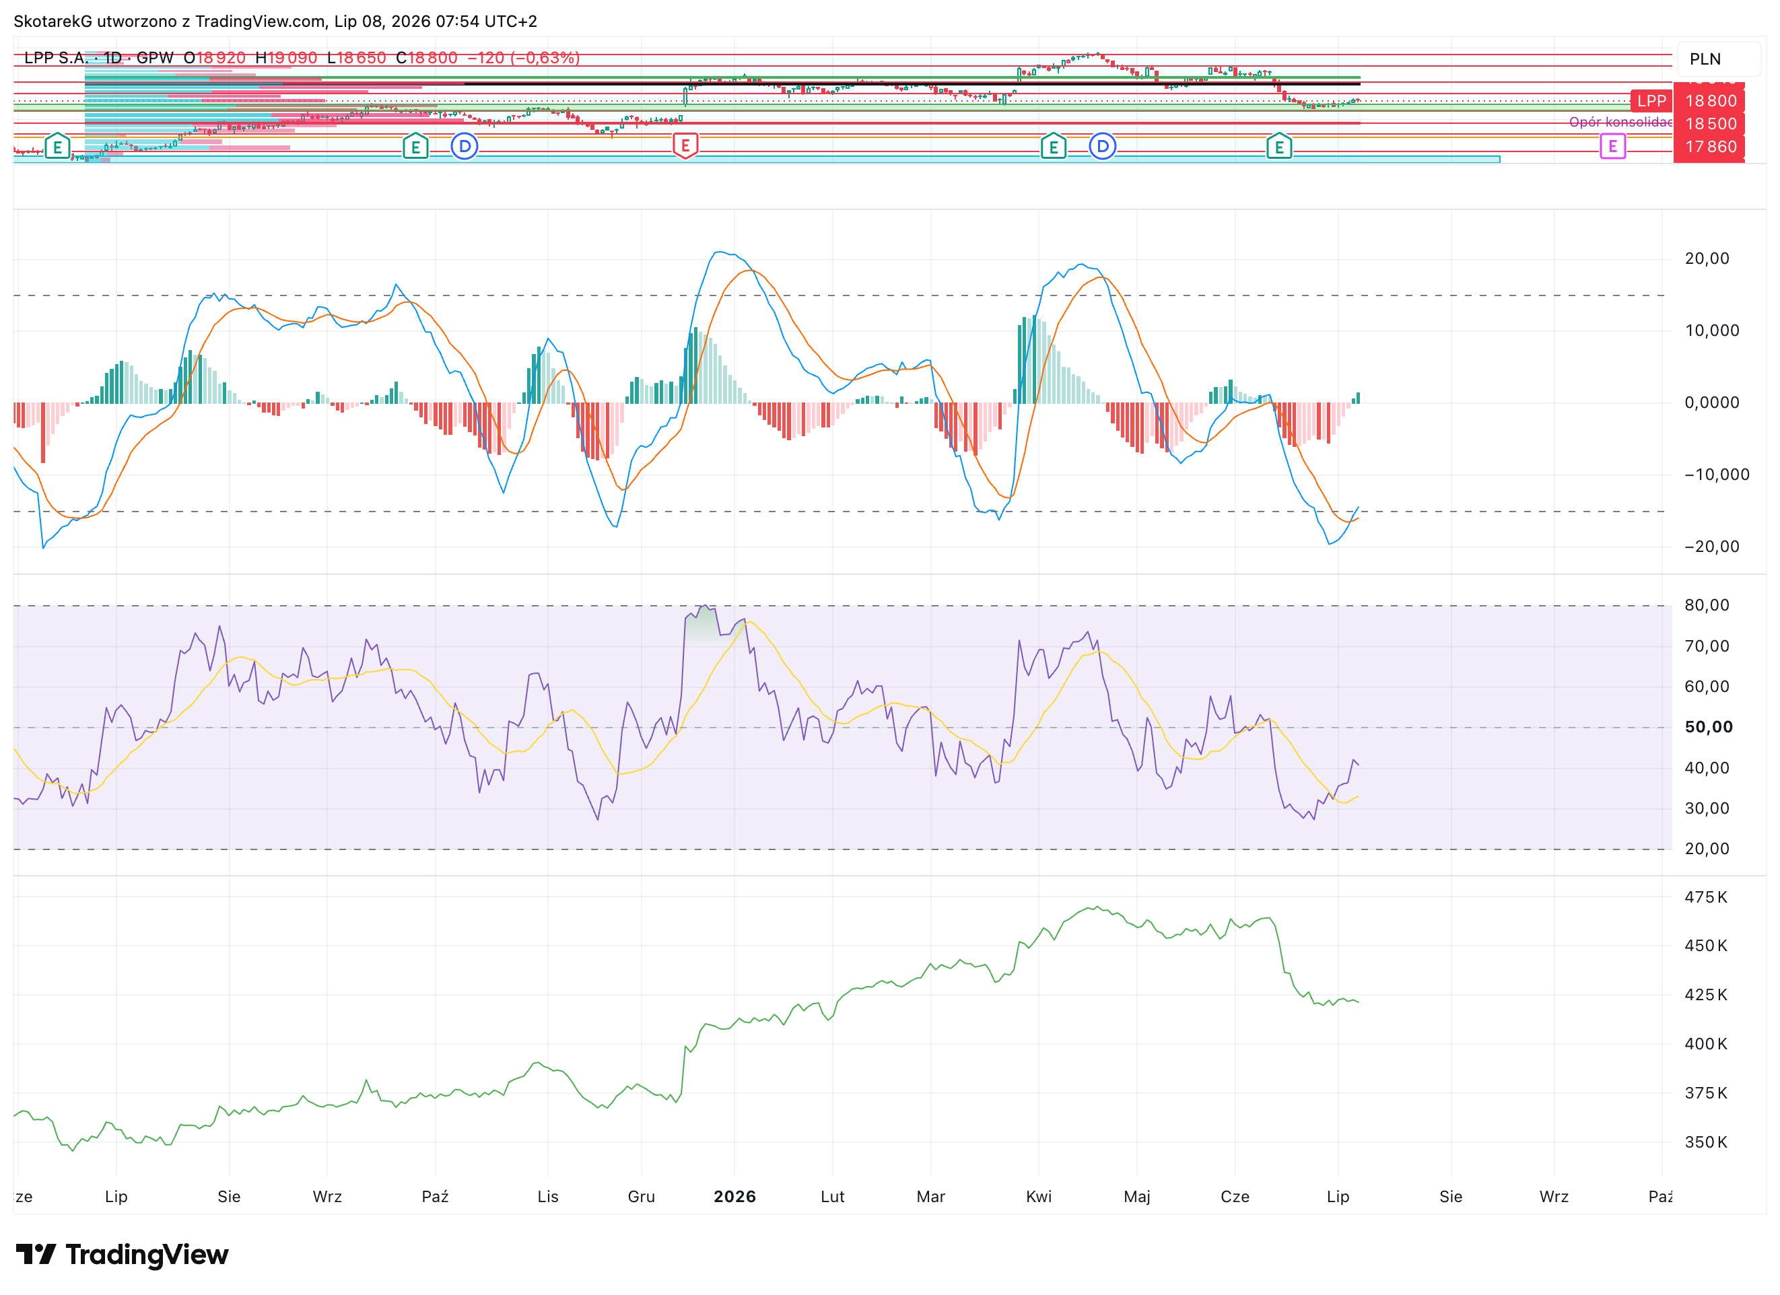This screenshot has height=1295, width=1780.
Task: Click the green E marker left of Paź
Action: (x=415, y=146)
